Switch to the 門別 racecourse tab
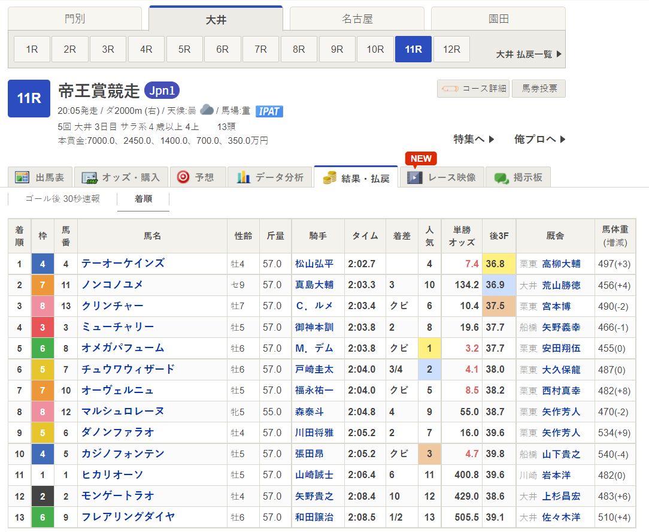Image resolution: width=649 pixels, height=532 pixels. coord(75,19)
